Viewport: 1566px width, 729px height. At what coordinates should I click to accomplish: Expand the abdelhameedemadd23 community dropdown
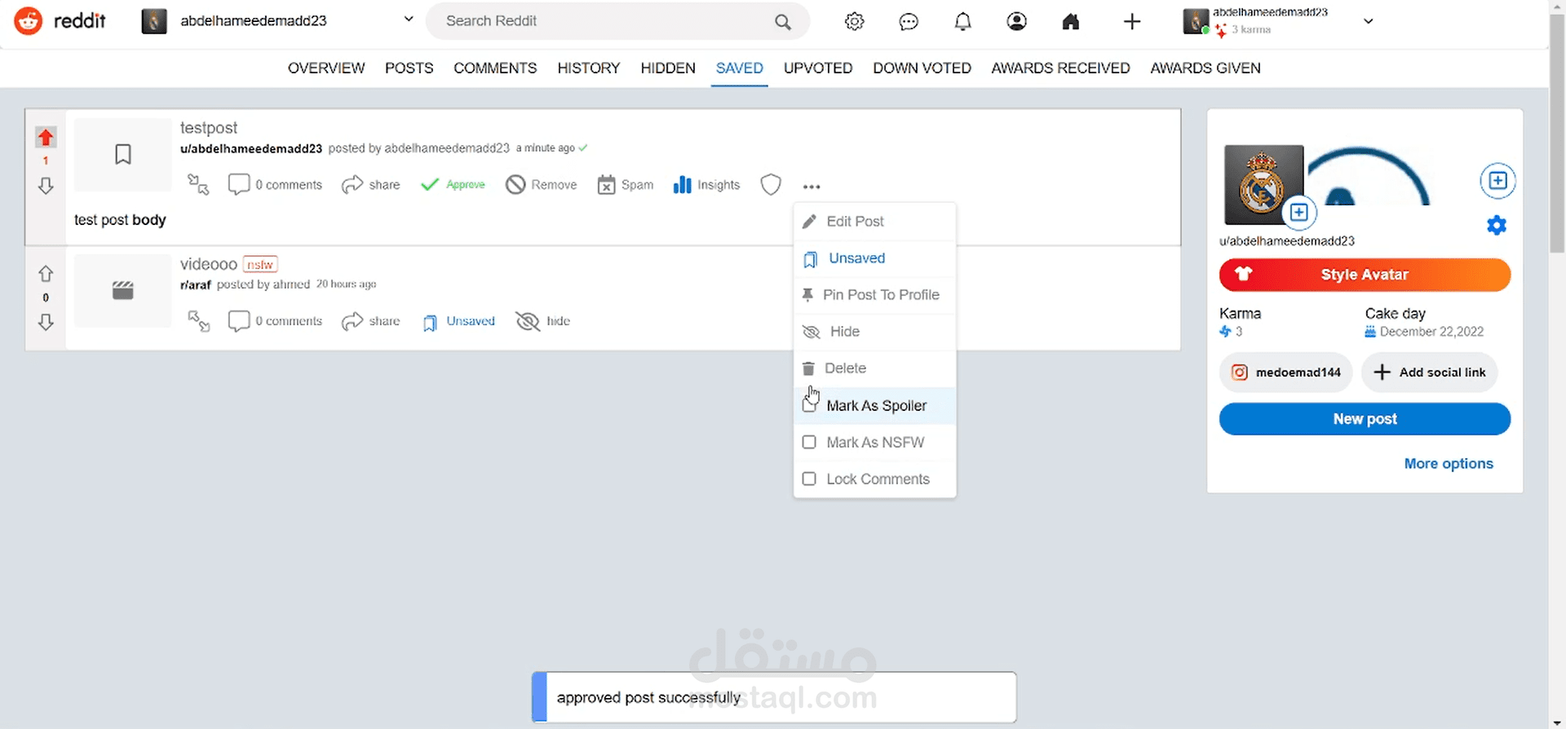pos(409,20)
